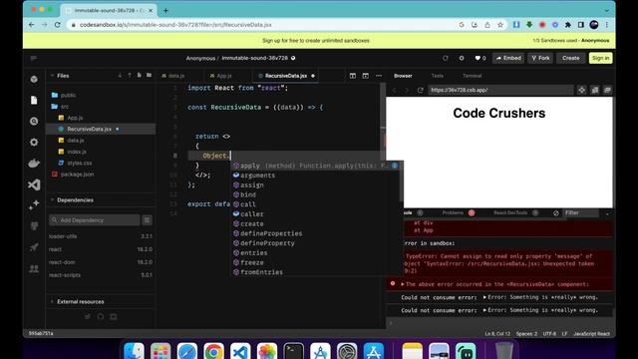Reload the Chrome page
Screen dimensions: 638x359
click(58, 25)
